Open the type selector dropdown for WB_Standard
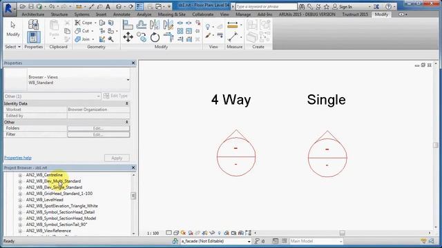Viewport: 442px width, 248px height. (128, 80)
